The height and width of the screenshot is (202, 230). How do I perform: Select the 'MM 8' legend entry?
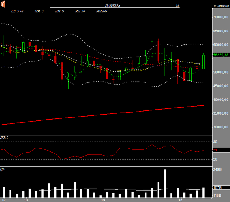point(59,11)
